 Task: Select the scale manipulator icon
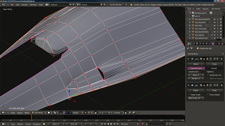(70, 113)
